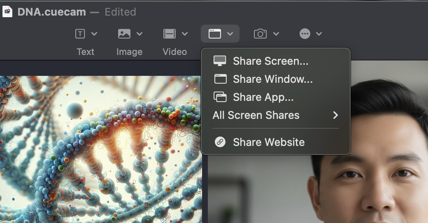428x223 pixels.
Task: Click the Video toolbar label
Action: click(x=174, y=52)
